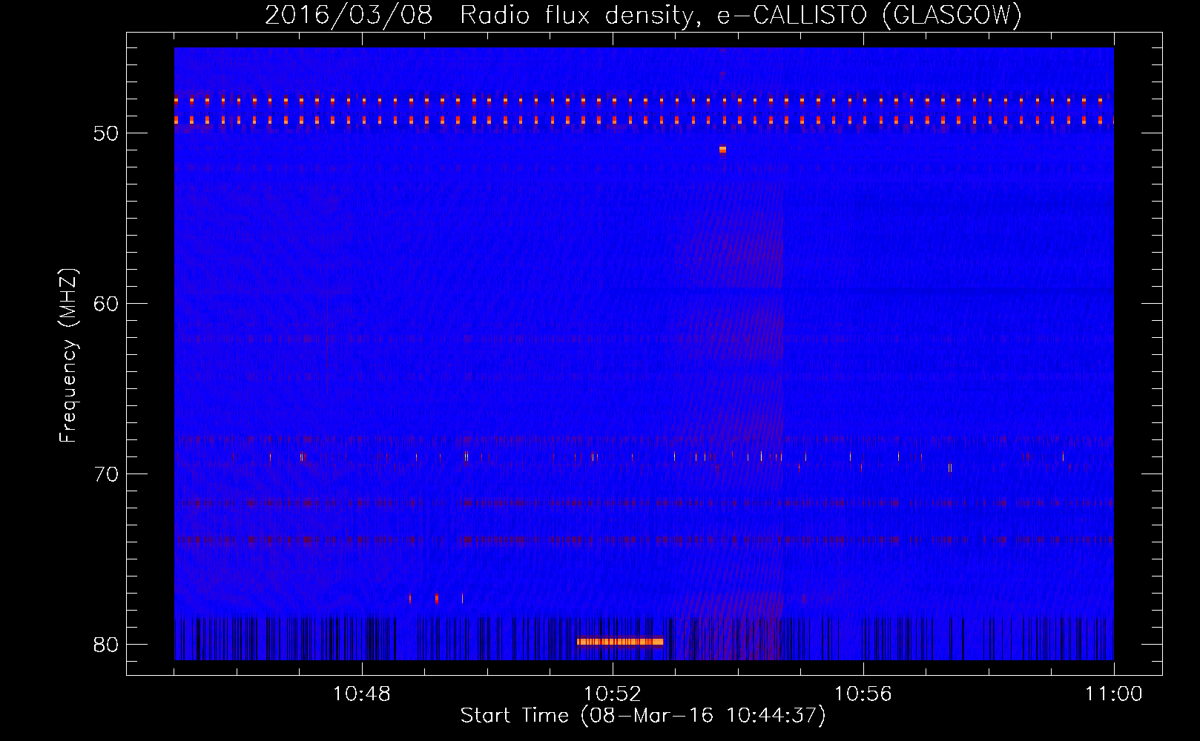
Task: Click the 50 frequency tick label
Action: click(x=106, y=133)
